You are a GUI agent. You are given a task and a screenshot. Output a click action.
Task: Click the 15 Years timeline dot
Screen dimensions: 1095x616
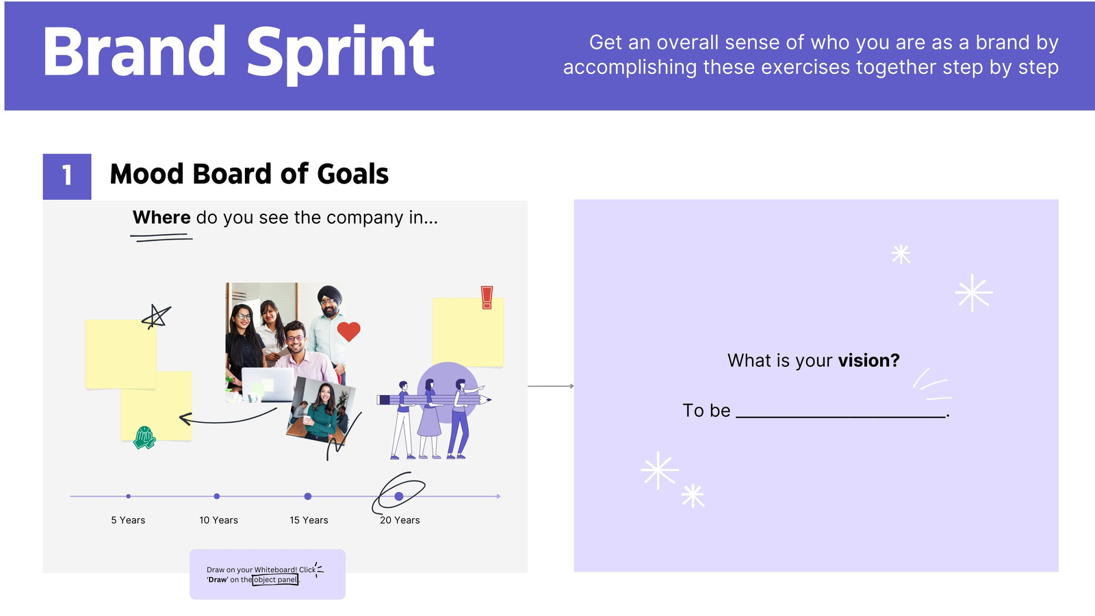(308, 496)
